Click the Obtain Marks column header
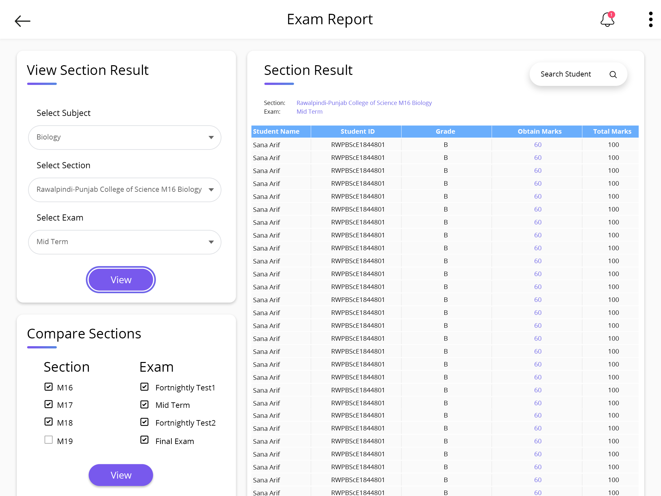 point(539,131)
